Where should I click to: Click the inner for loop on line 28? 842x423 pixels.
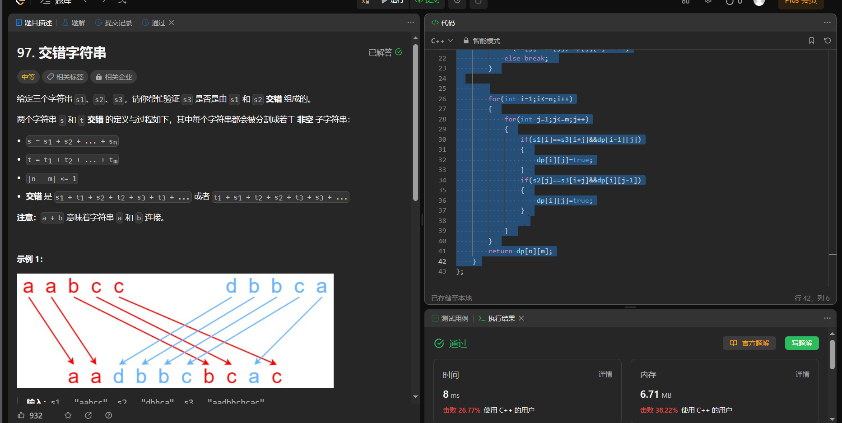point(546,119)
